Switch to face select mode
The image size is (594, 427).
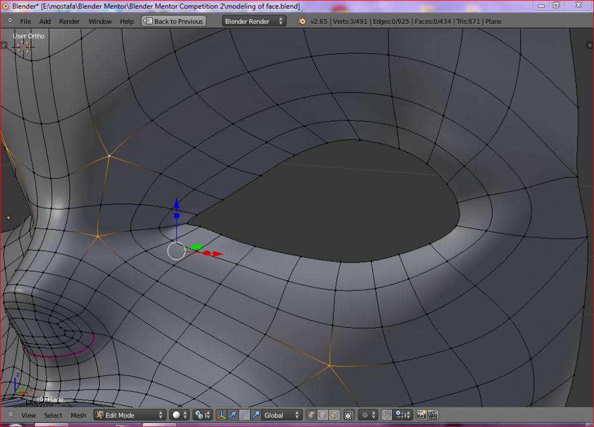(334, 415)
